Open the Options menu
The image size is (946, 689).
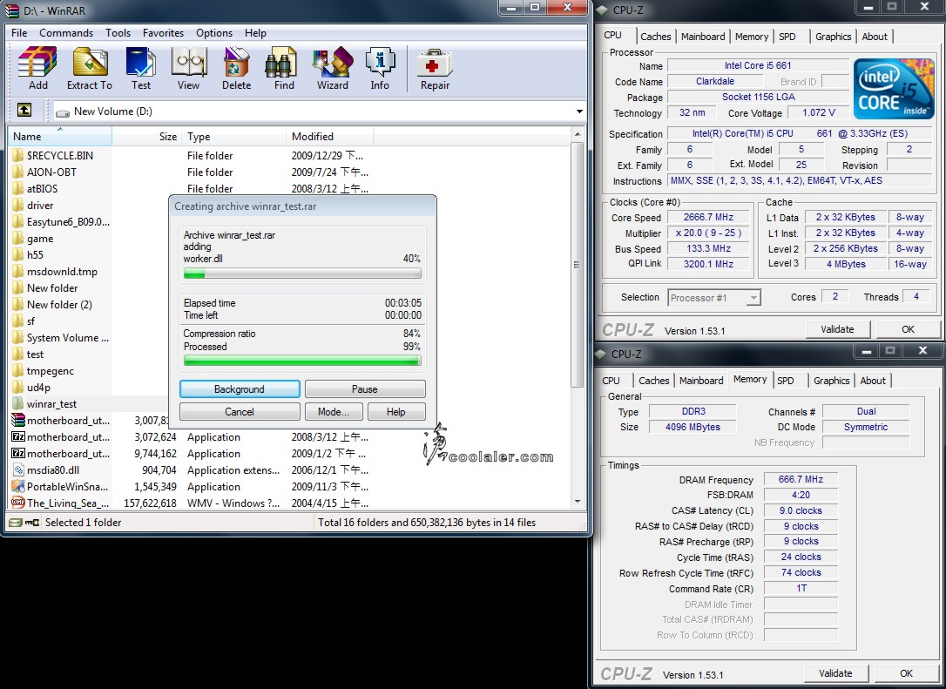tap(214, 33)
